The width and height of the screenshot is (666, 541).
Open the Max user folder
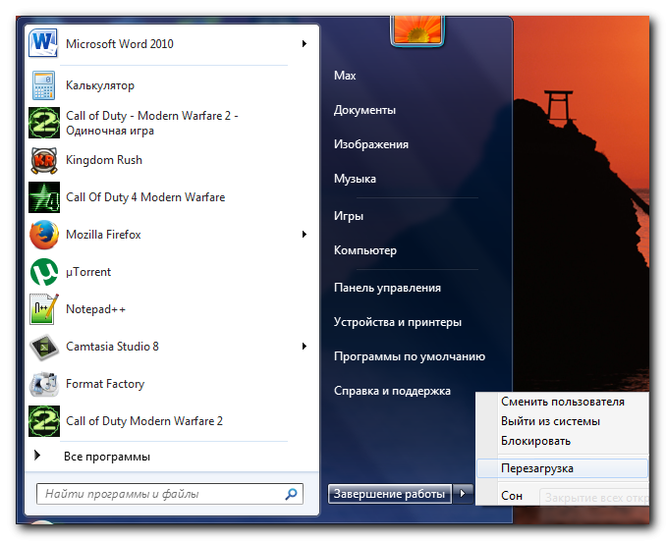coord(345,76)
